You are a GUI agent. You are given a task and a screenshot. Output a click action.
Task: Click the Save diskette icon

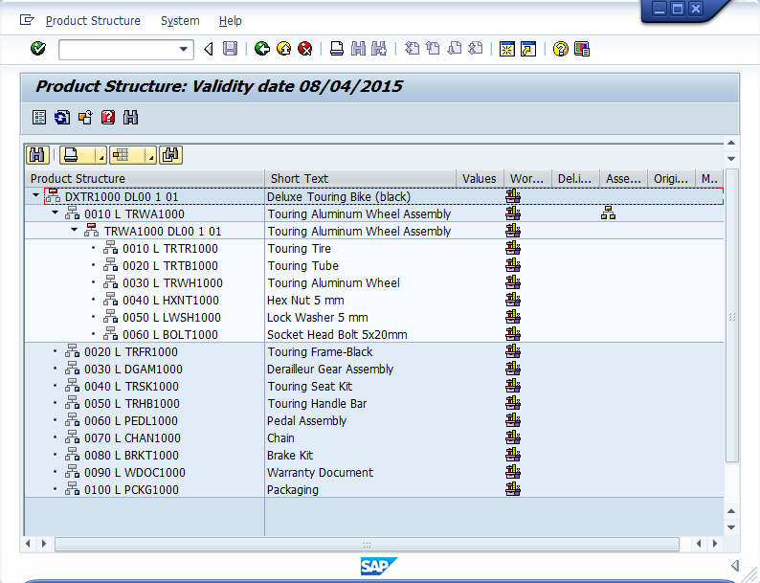pos(231,49)
